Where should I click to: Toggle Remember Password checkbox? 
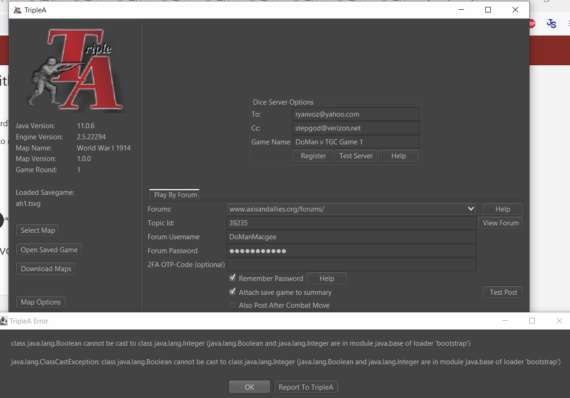point(232,278)
